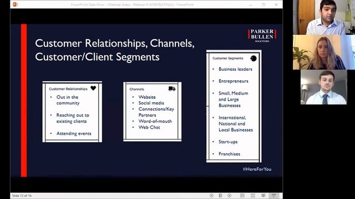Click the heart icon in Customer Relationships box

(x=93, y=88)
